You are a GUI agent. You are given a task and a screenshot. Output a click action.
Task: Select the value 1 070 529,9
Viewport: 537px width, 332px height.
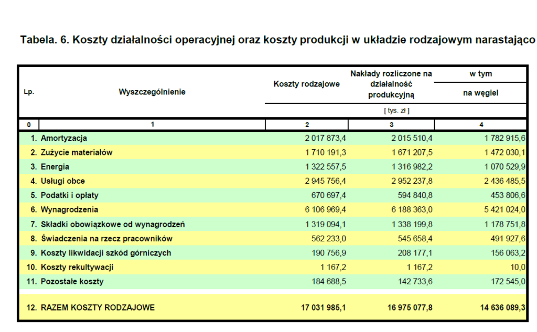point(505,167)
